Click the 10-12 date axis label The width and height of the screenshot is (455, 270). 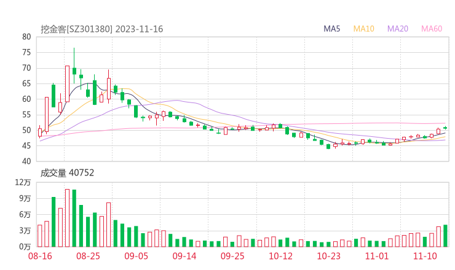click(280, 256)
